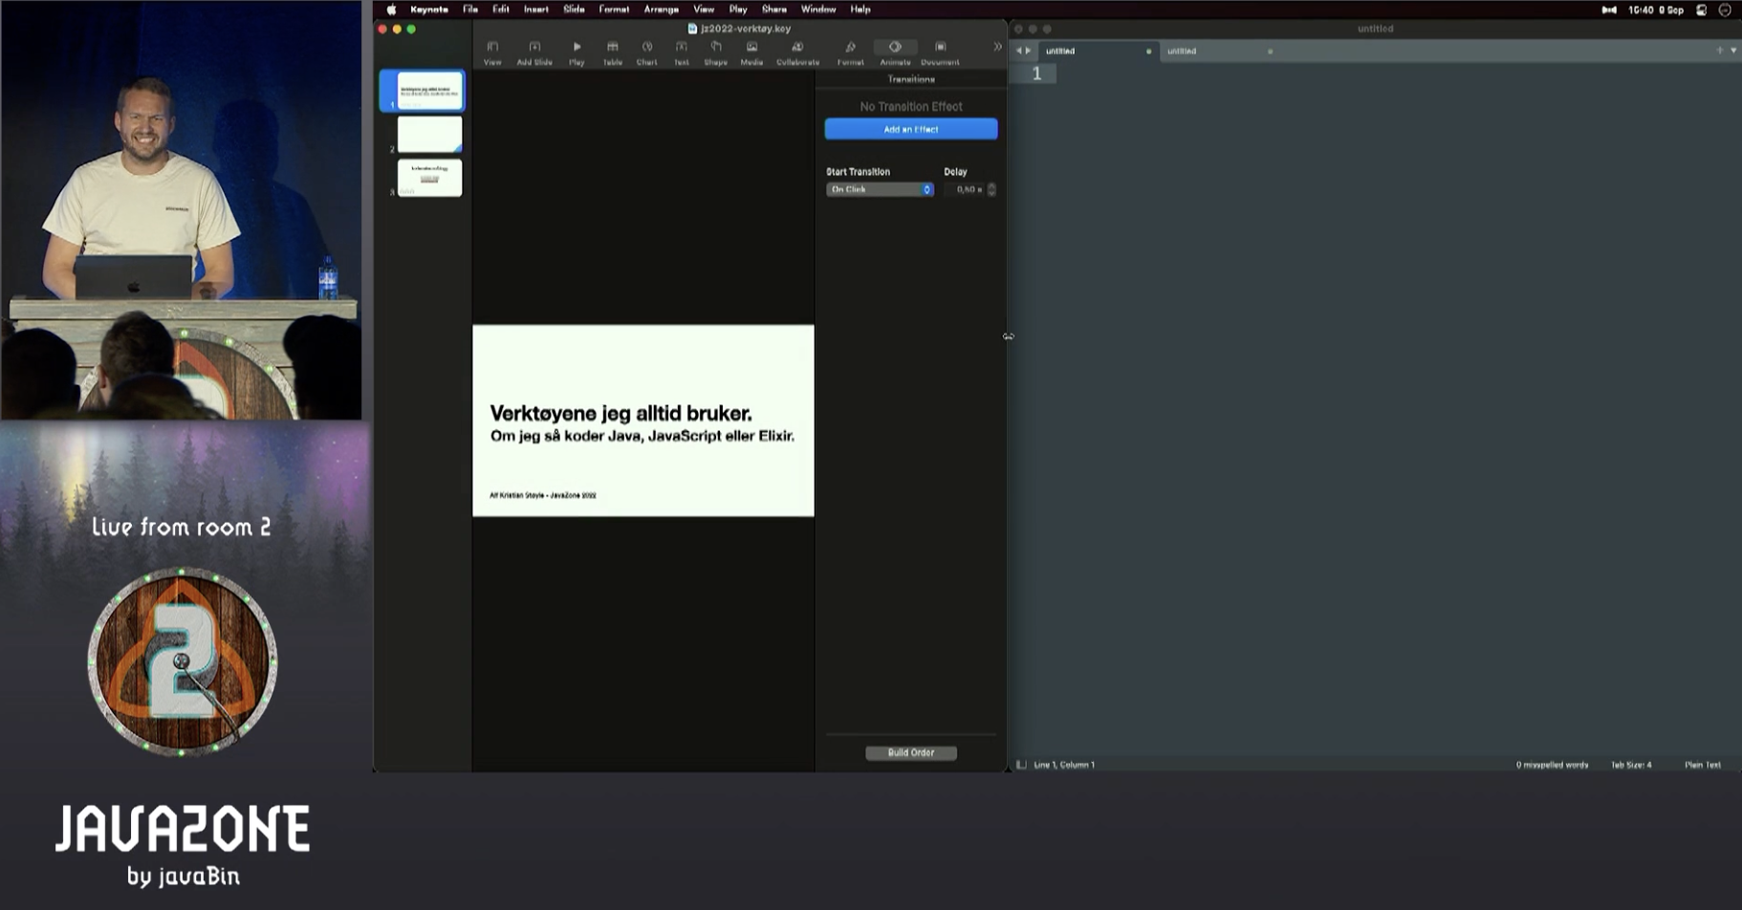The width and height of the screenshot is (1742, 910).
Task: Click the Add an Effect button
Action: [x=910, y=129]
